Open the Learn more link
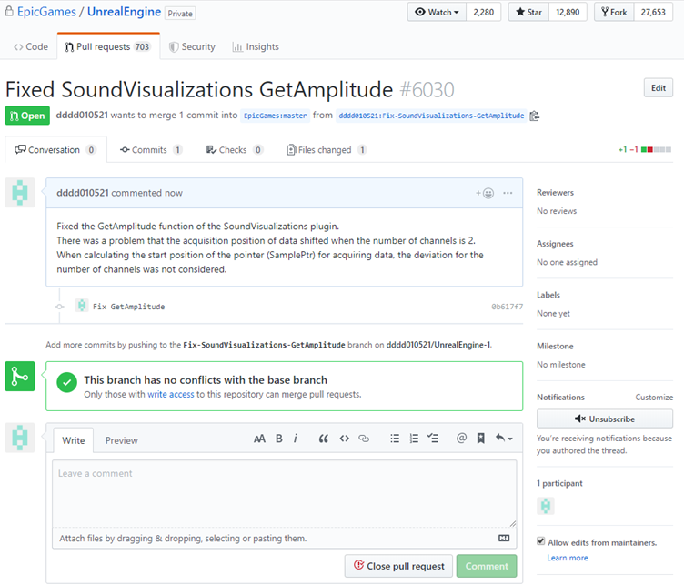This screenshot has width=684, height=585. pos(568,558)
